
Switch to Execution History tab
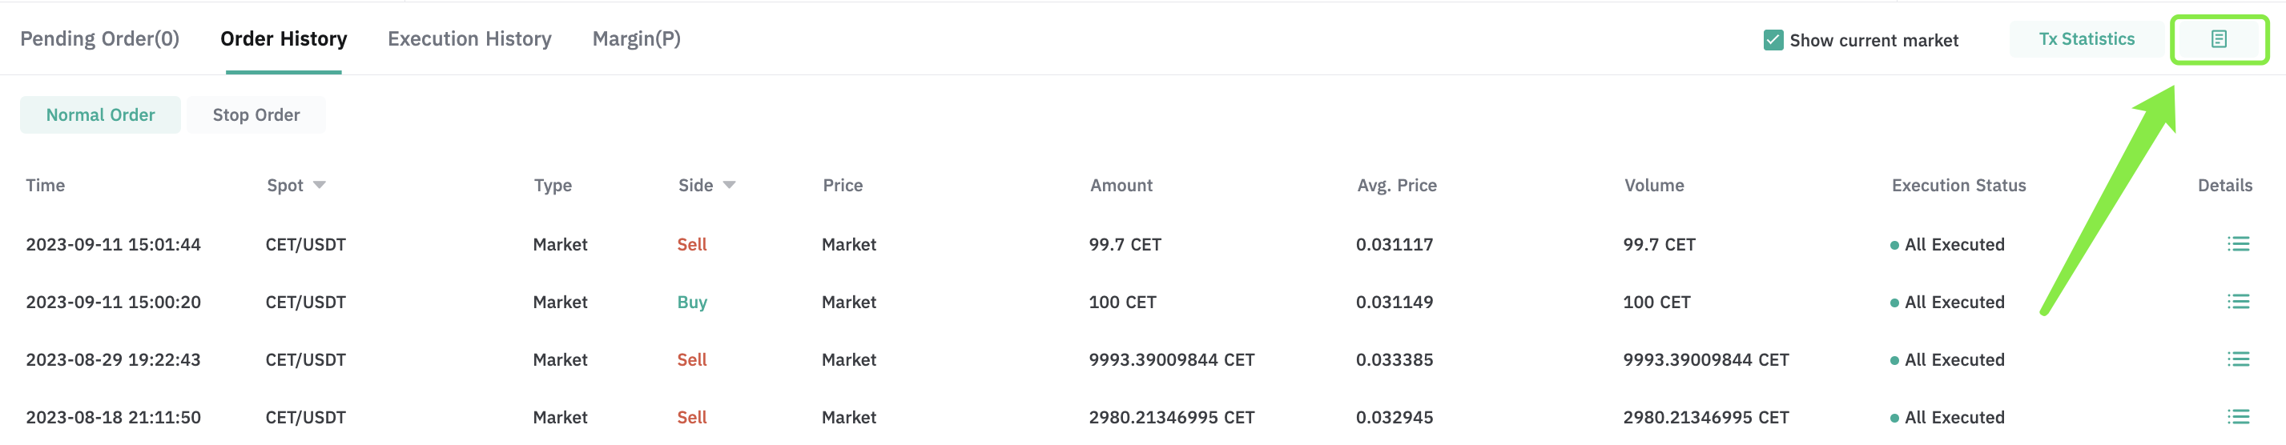469,39
